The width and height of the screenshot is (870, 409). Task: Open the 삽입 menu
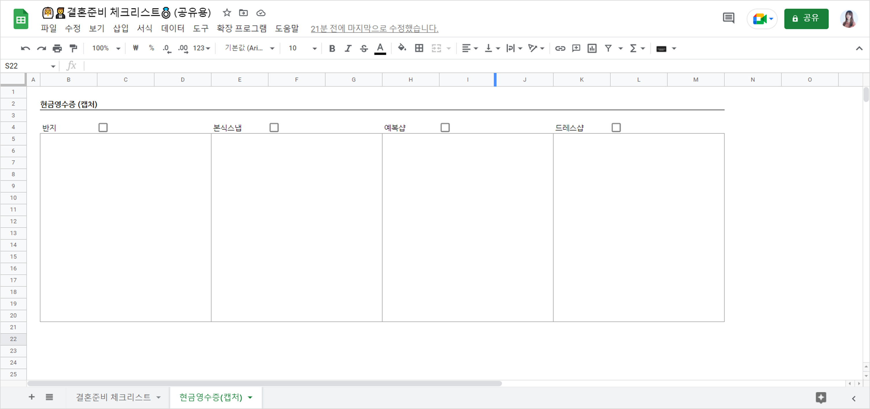click(120, 28)
